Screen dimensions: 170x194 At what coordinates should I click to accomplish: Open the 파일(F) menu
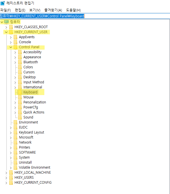tap(6, 10)
